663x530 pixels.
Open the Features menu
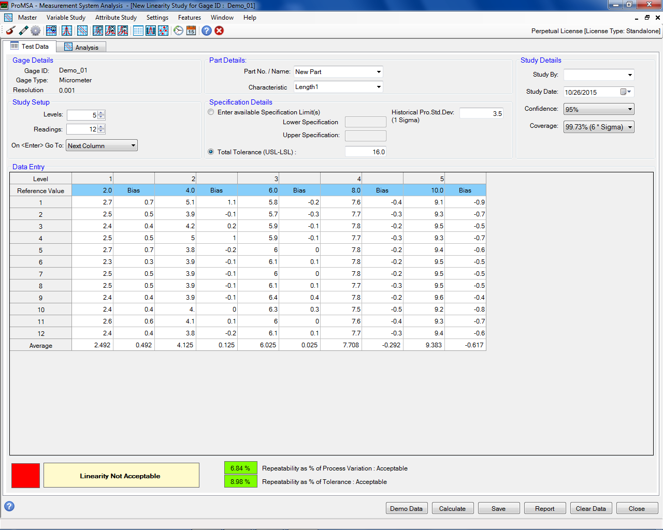click(190, 18)
